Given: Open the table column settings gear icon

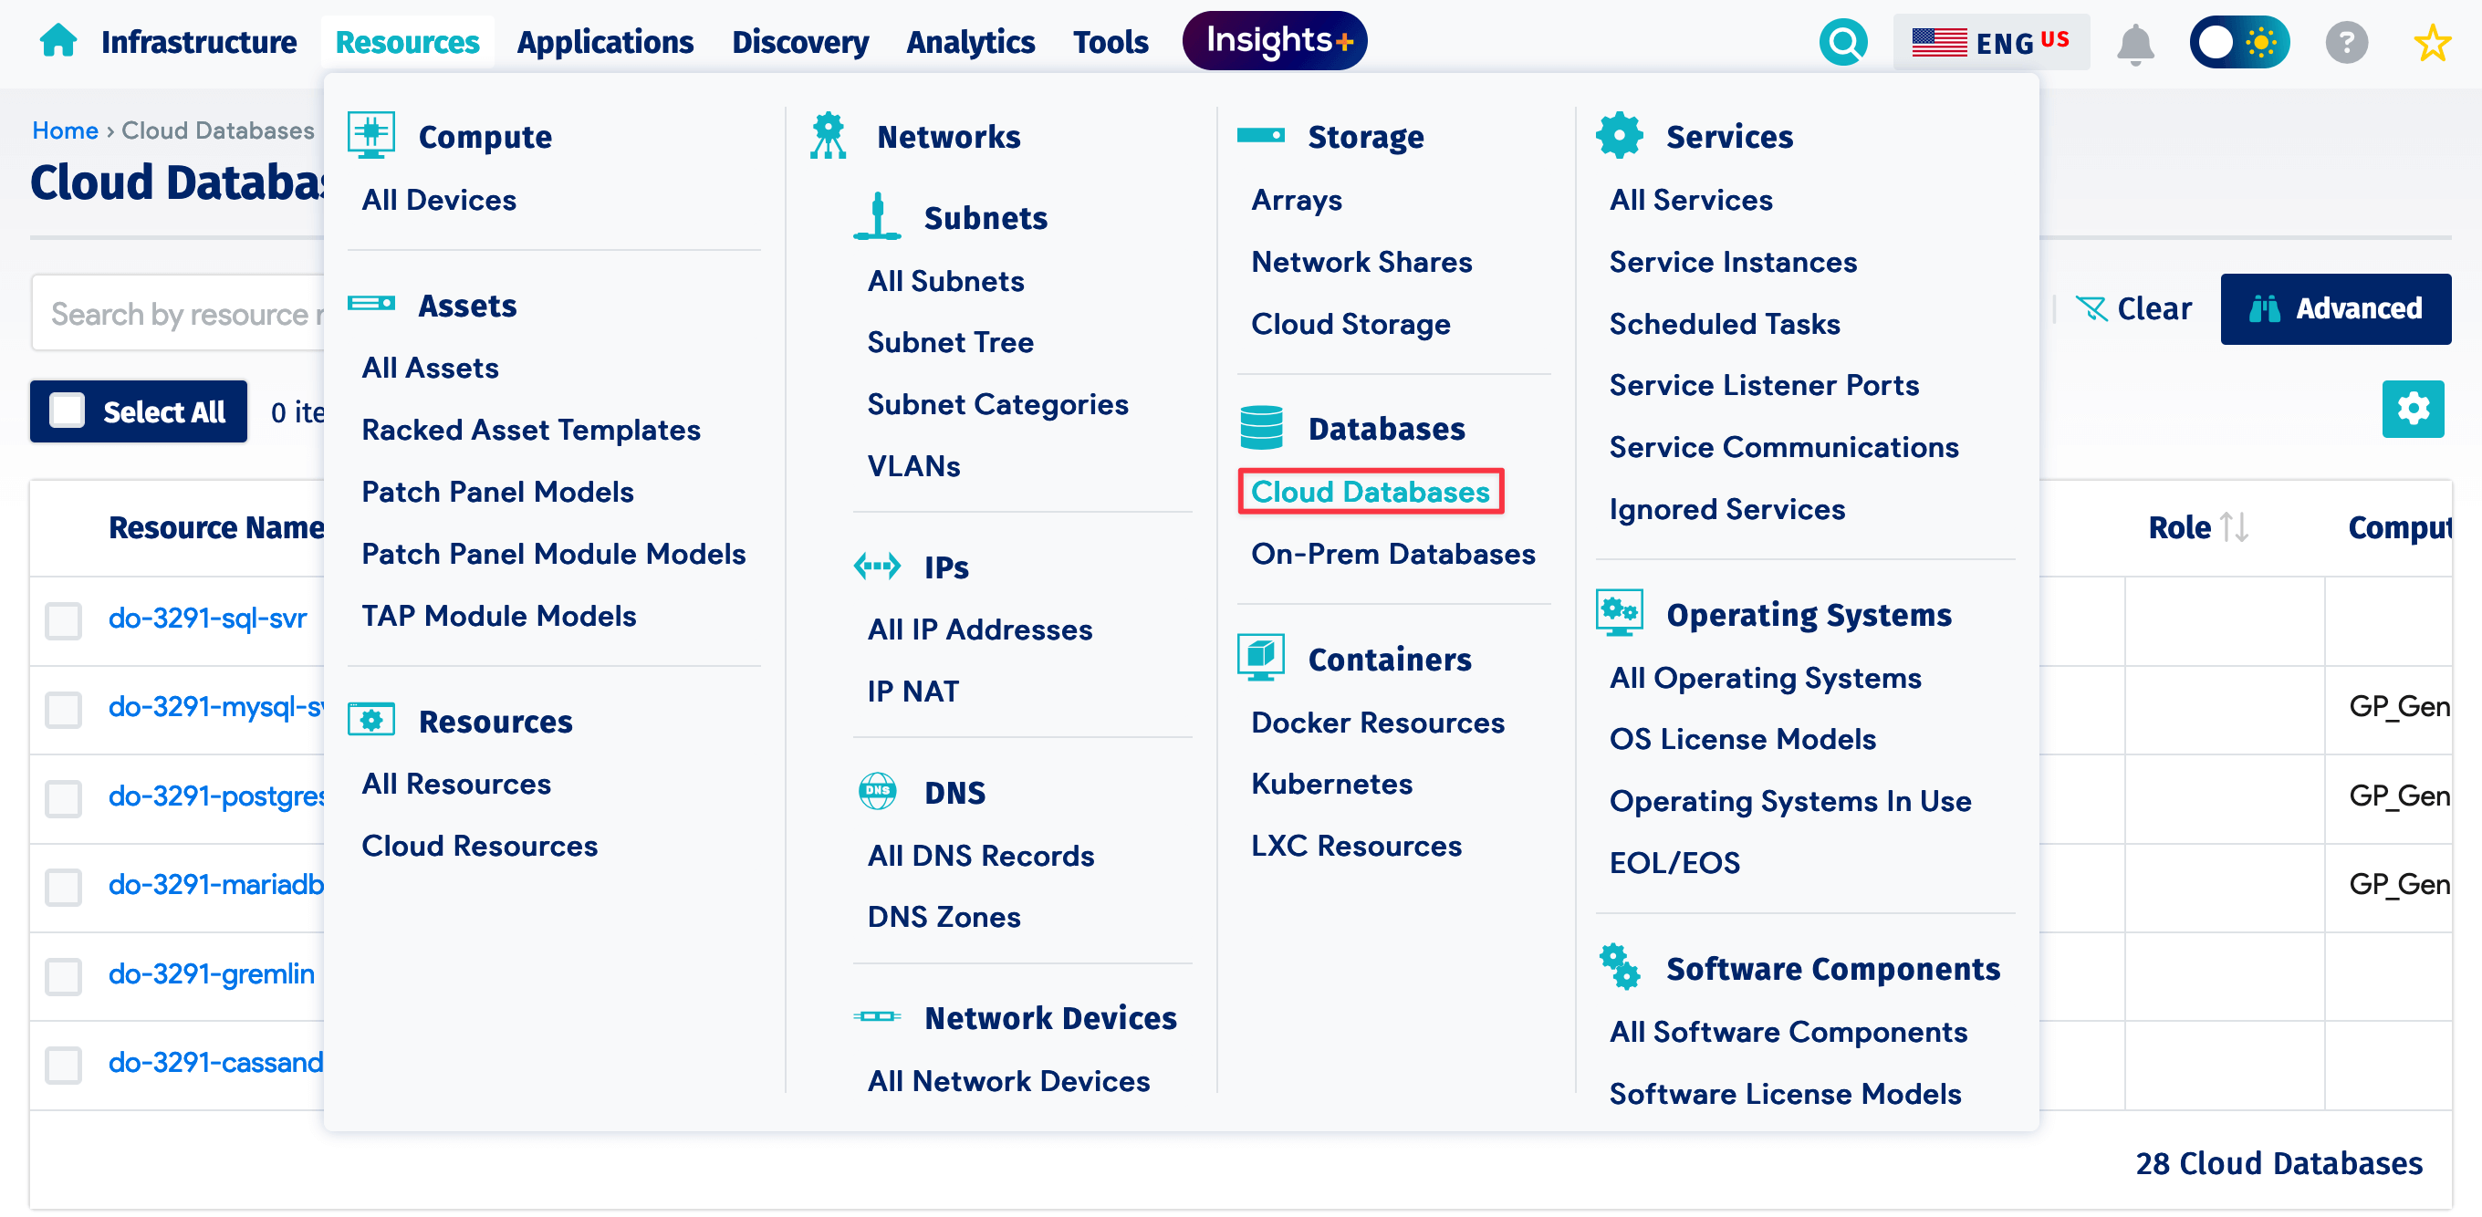Looking at the screenshot, I should tap(2414, 410).
